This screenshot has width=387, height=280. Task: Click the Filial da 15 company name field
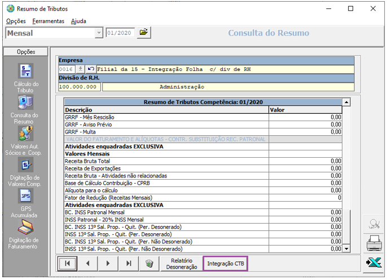pyautogui.click(x=225, y=69)
